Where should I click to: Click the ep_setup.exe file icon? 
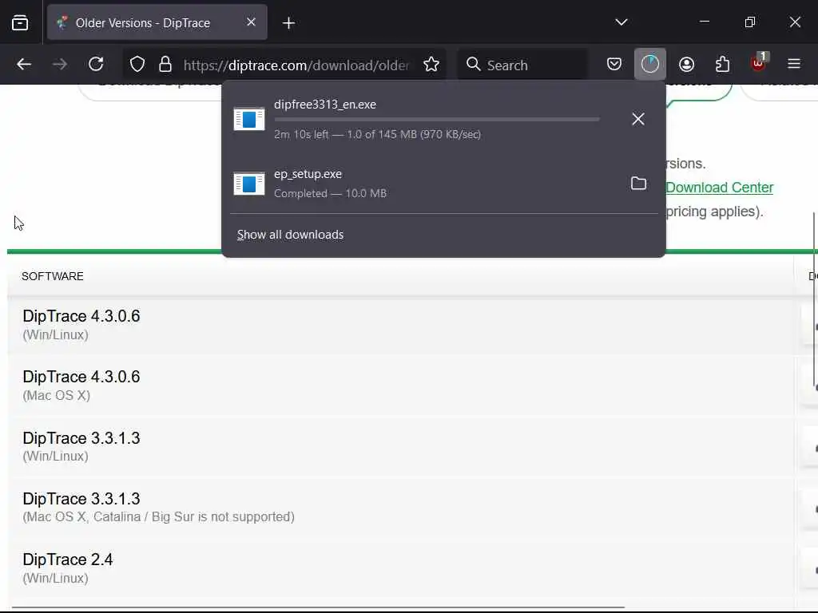coord(249,184)
